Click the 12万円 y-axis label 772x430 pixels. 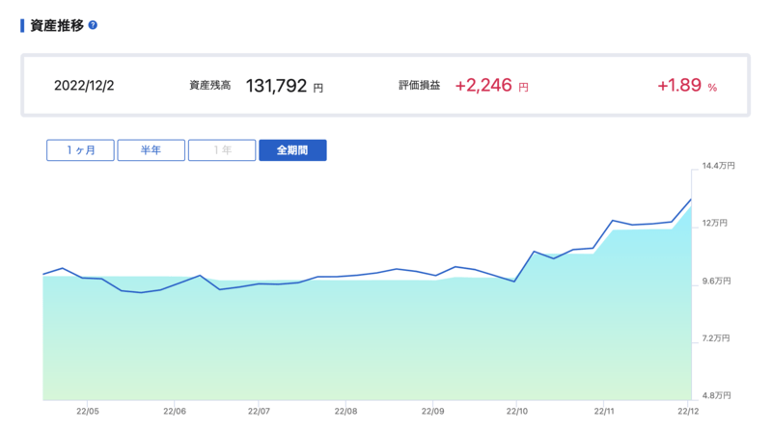point(714,223)
